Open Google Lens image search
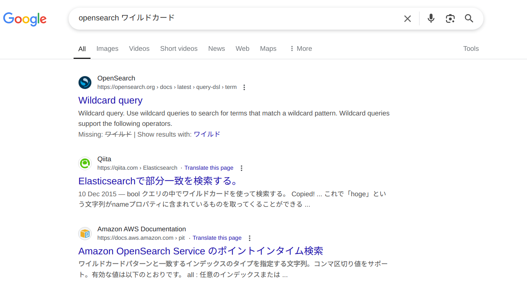Screen dimensions: 527x294 [x=450, y=18]
